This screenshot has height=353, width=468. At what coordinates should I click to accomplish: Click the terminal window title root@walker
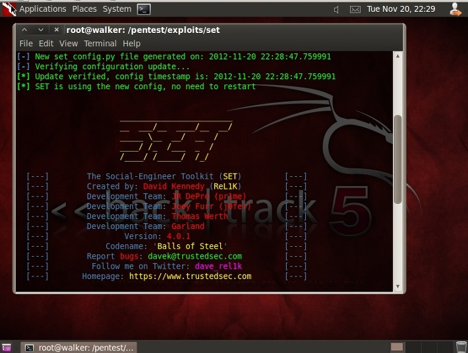tap(143, 30)
